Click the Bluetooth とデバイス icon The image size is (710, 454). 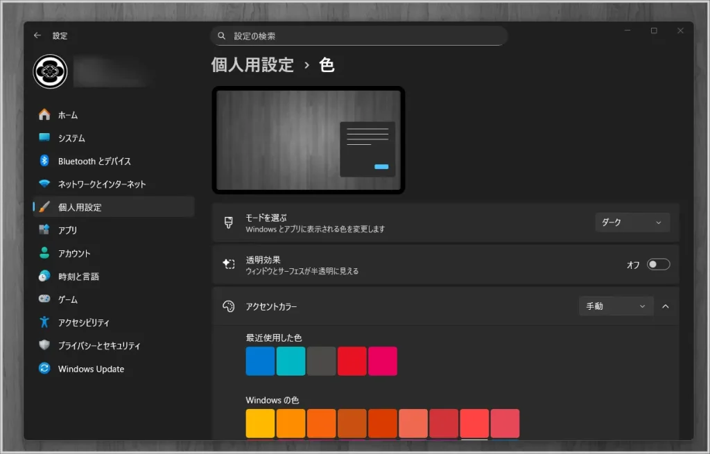tap(44, 161)
